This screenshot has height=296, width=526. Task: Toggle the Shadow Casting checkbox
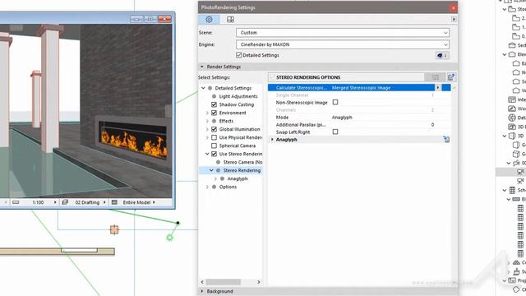coord(214,104)
